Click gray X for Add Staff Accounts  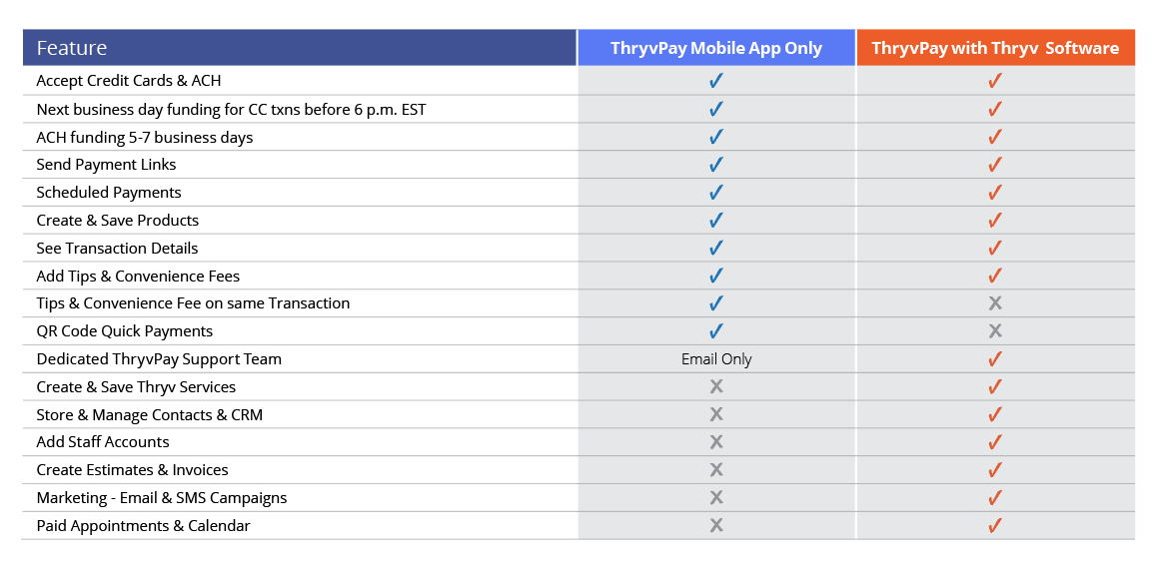pos(715,441)
